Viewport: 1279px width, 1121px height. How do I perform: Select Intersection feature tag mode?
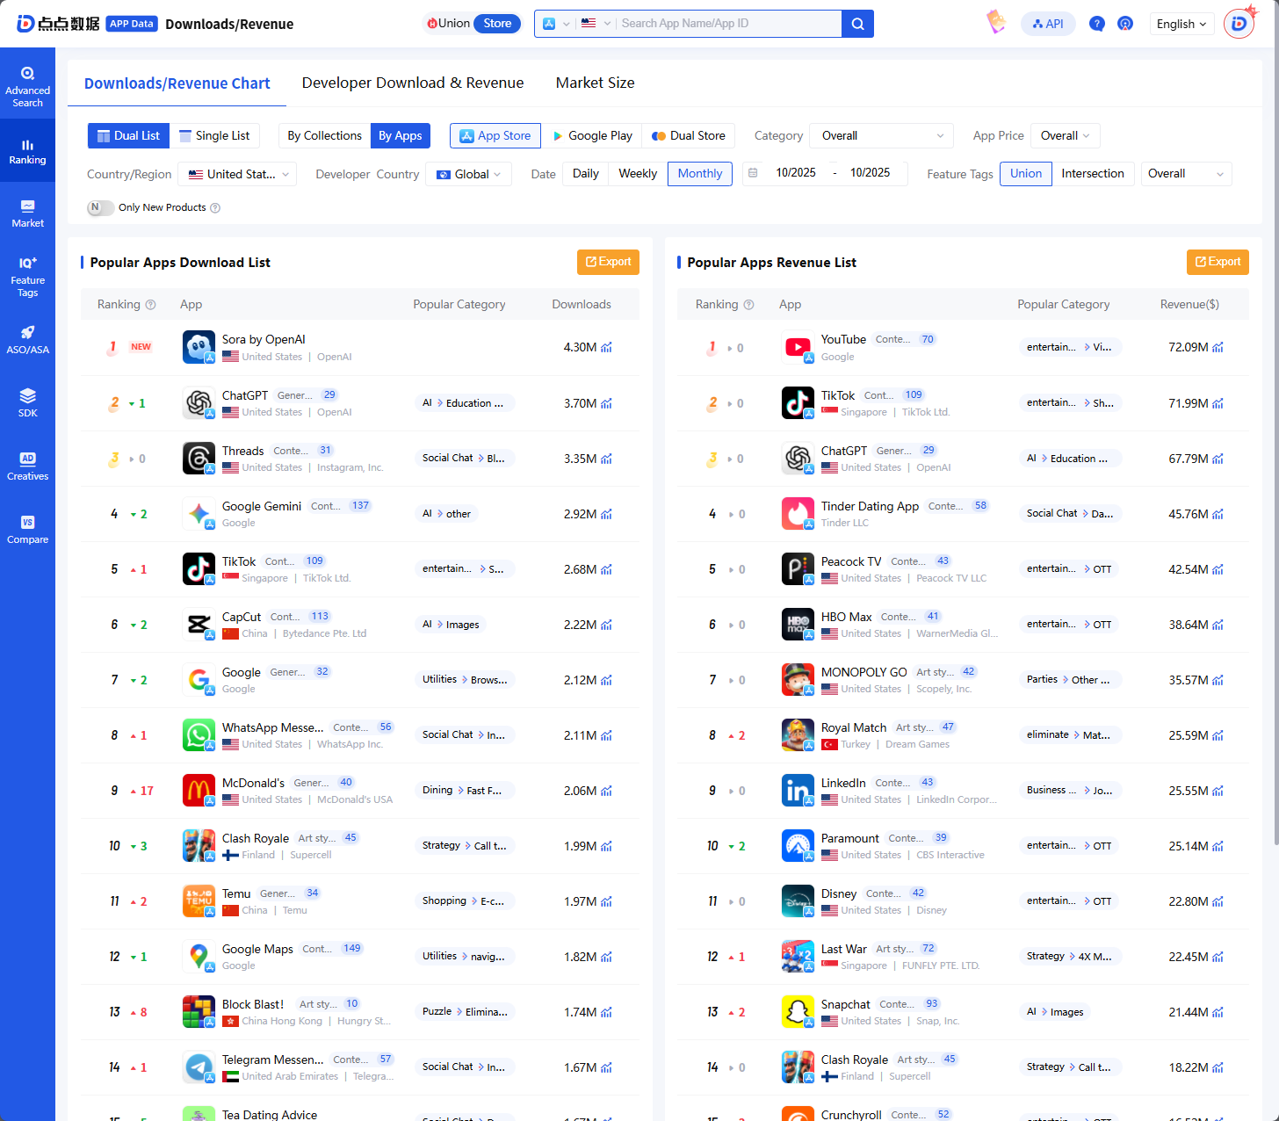1093,173
